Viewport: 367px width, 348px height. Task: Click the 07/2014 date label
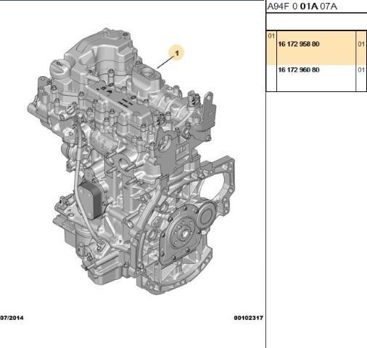(12, 318)
